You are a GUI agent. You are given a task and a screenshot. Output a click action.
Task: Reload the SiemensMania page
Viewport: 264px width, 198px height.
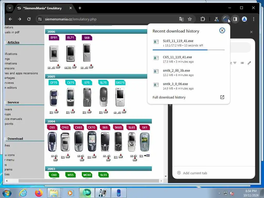(29, 19)
